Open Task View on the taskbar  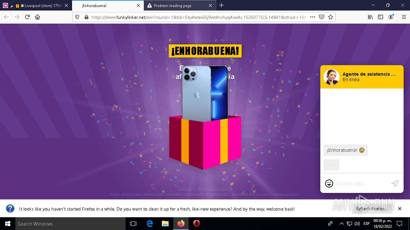(133, 224)
